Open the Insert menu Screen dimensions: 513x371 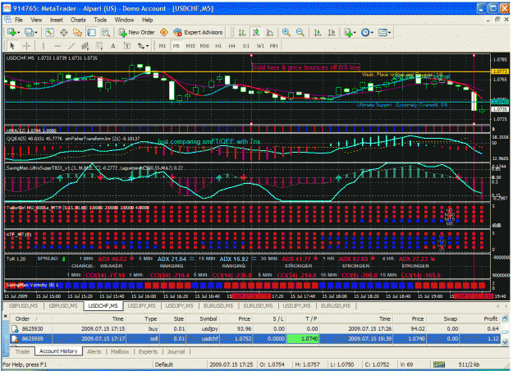coord(57,20)
